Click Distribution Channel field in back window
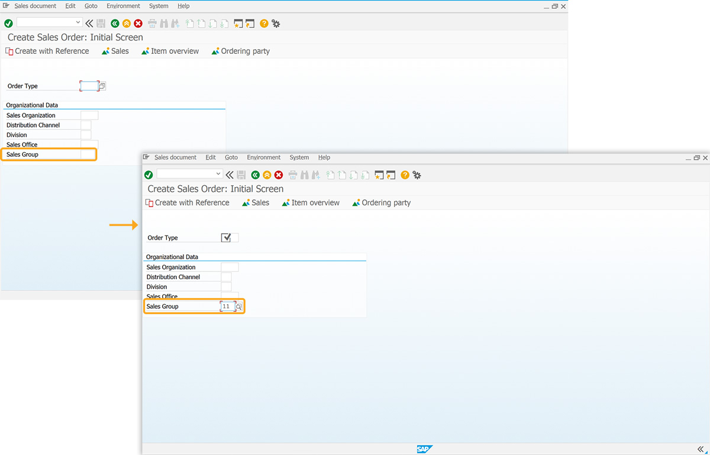Viewport: 710px width, 455px height. (86, 125)
